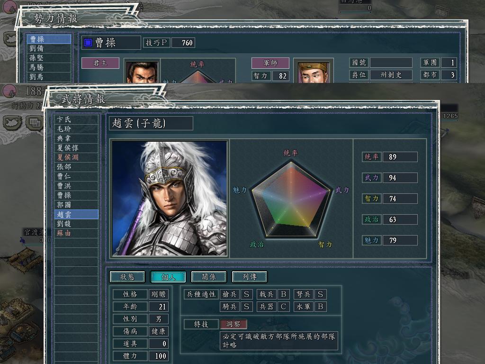Select 馬騰 in the faction list

coord(49,67)
